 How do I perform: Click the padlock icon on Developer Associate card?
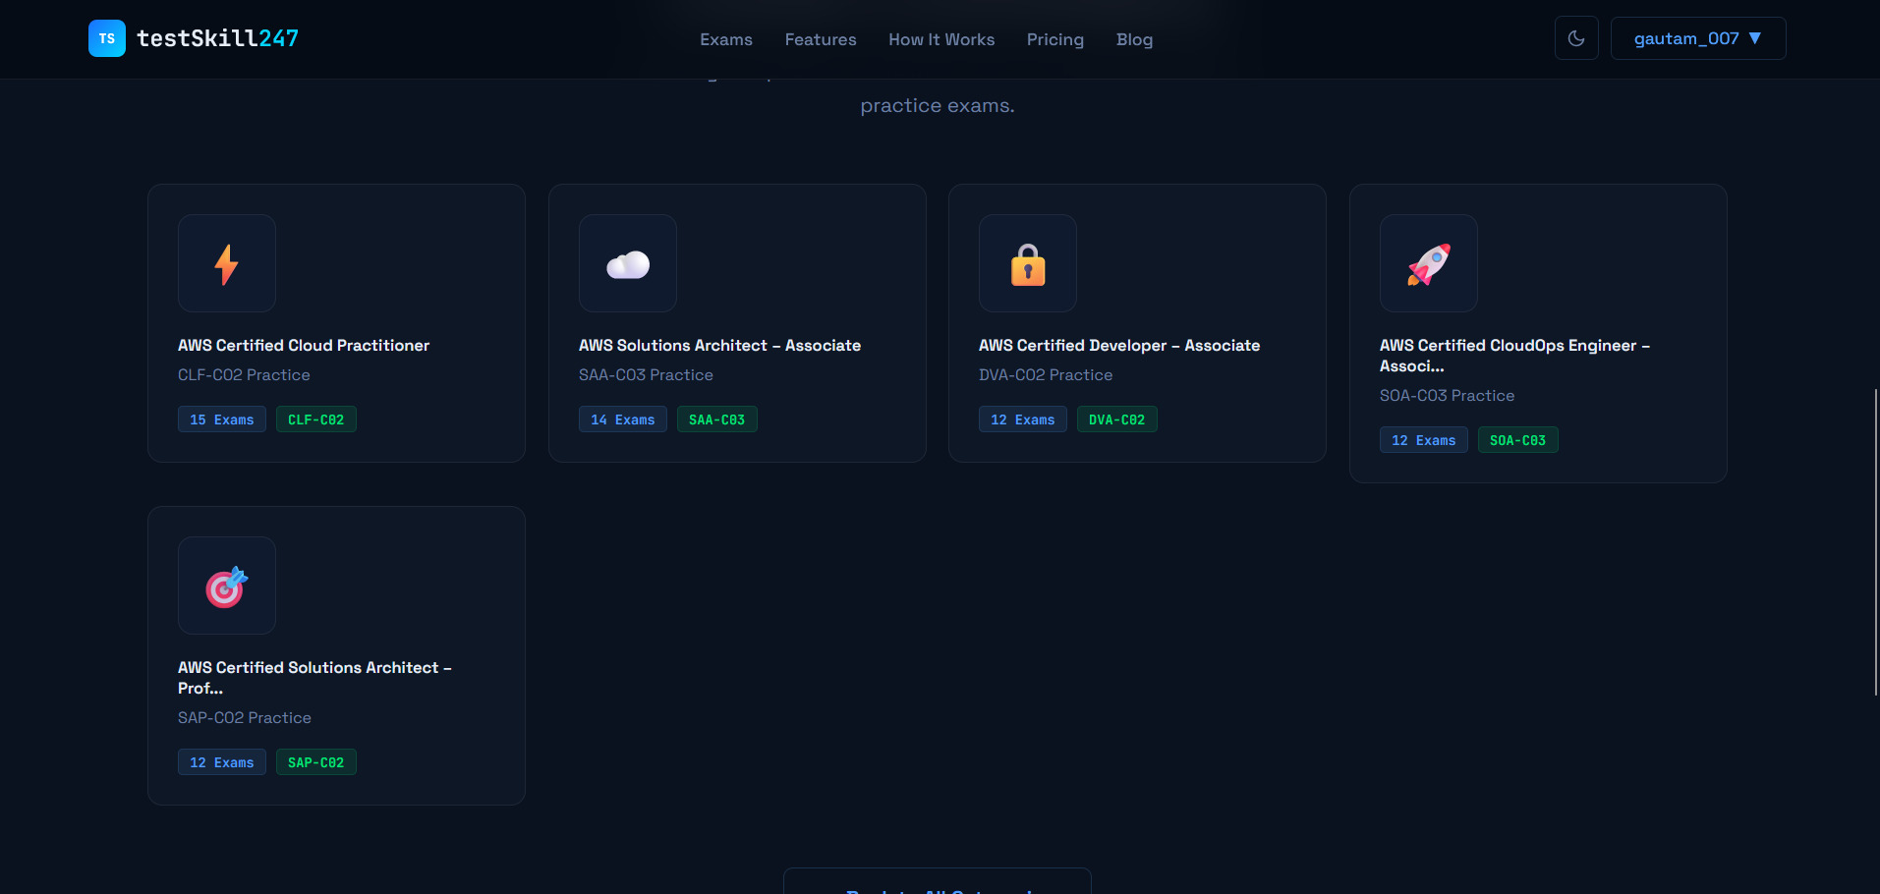pyautogui.click(x=1027, y=262)
